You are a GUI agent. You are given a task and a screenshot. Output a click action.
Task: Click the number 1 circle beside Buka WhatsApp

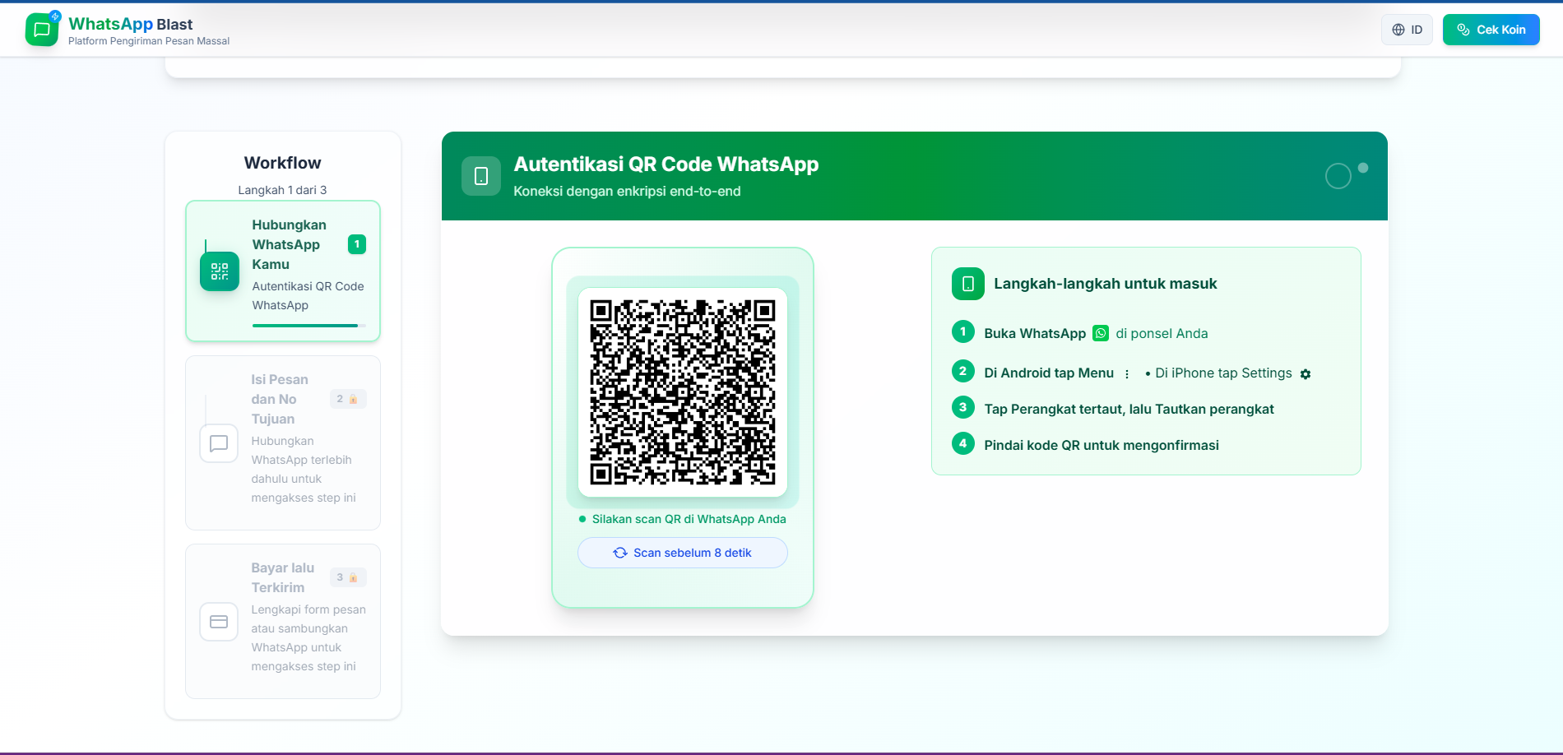tap(963, 331)
